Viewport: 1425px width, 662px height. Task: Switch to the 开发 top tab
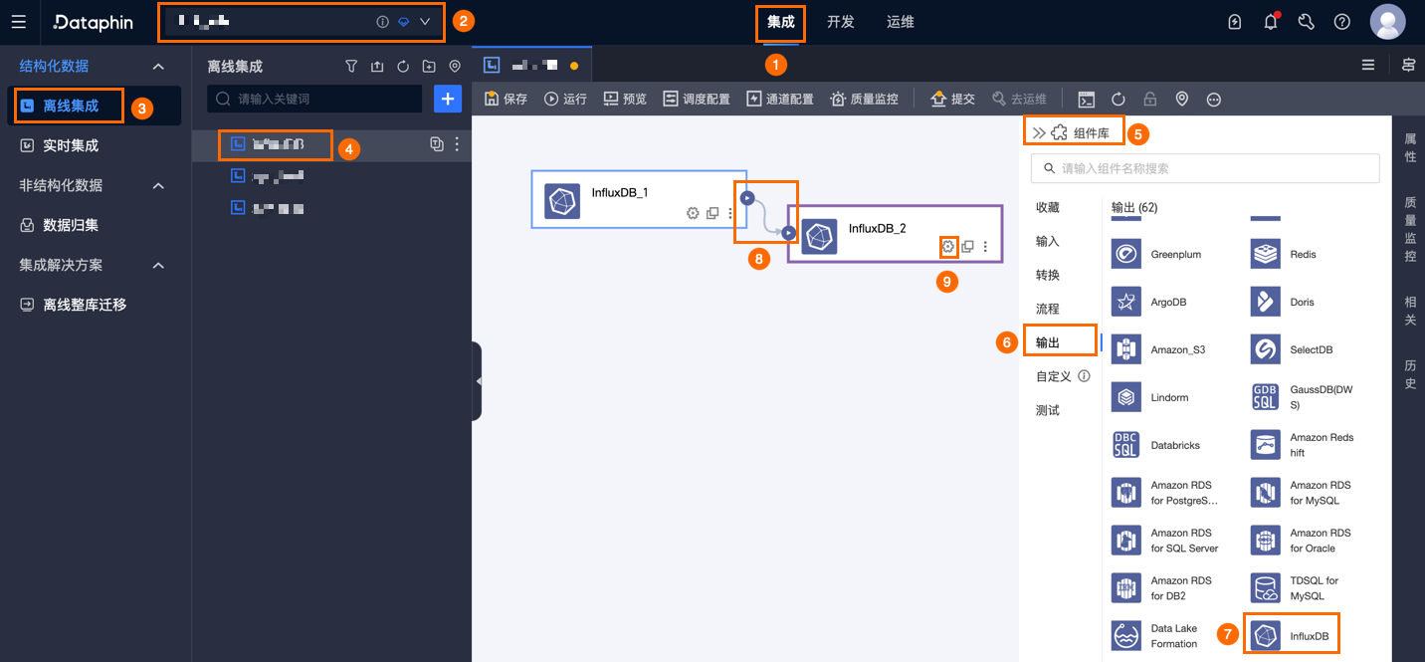(841, 22)
